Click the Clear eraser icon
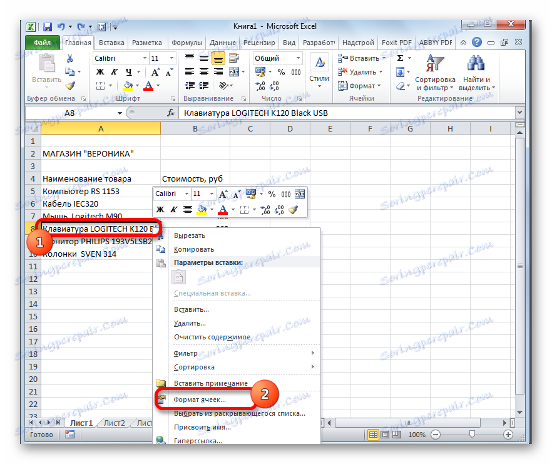 pyautogui.click(x=401, y=86)
